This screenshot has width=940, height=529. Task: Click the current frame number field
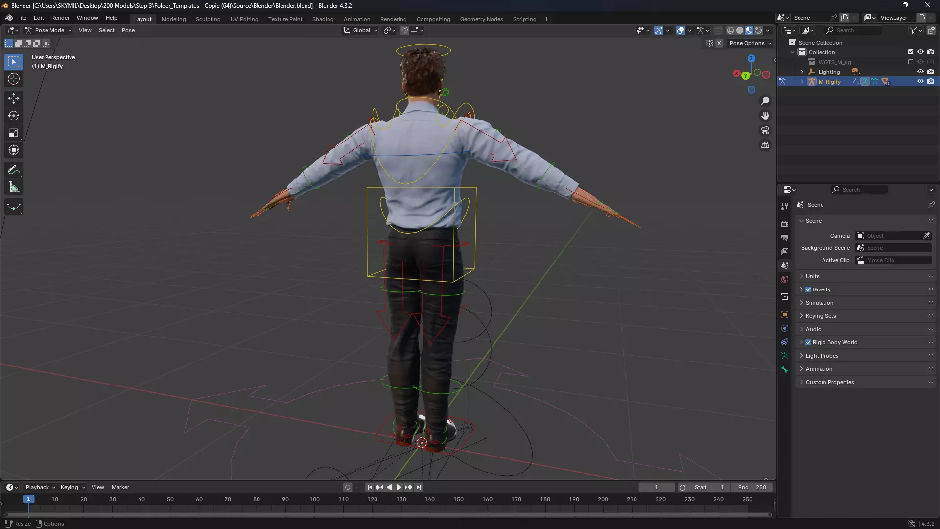click(x=656, y=487)
